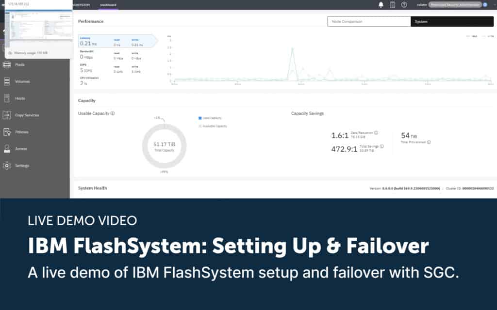The image size is (497, 310).
Task: Click the Access user icon
Action: [7, 149]
